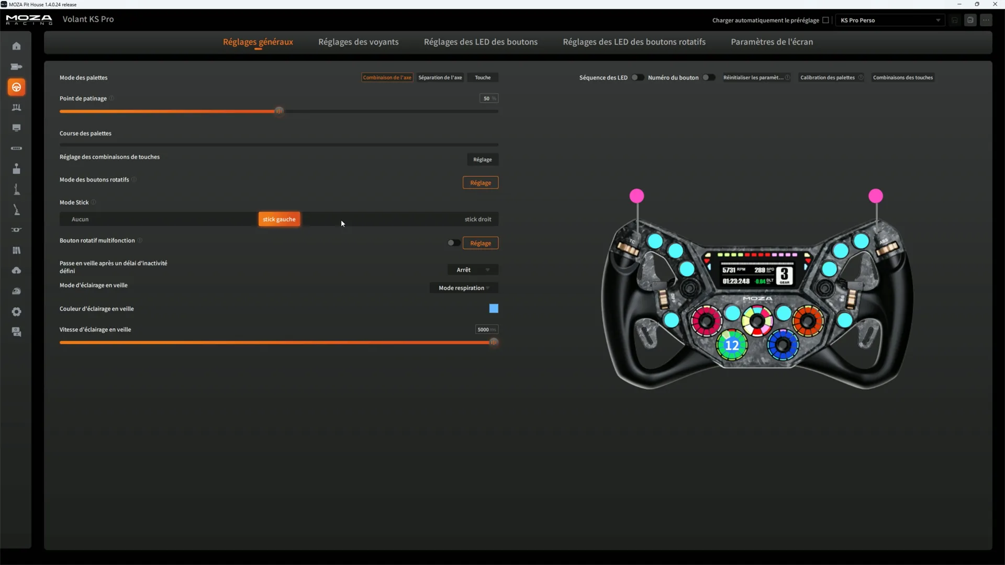Click the Course des palettes progress bar
1005x565 pixels.
click(x=279, y=144)
